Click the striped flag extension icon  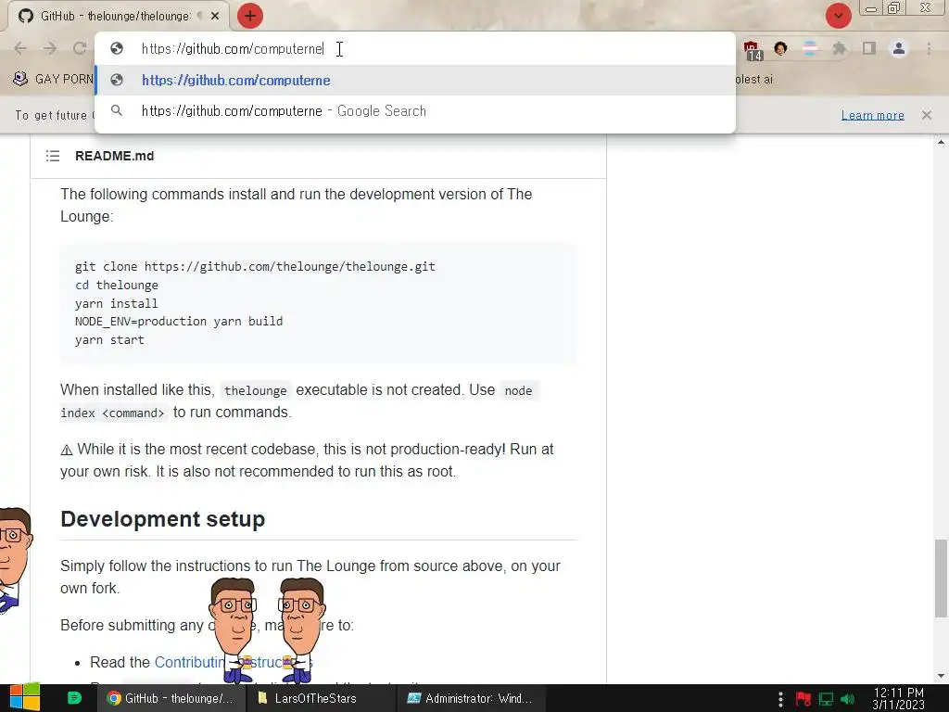(810, 48)
